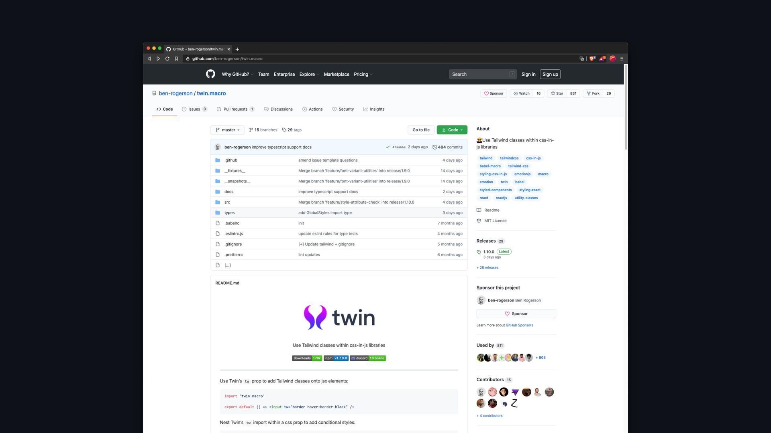This screenshot has width=771, height=433.
Task: Open a new browser tab
Action: [x=237, y=49]
